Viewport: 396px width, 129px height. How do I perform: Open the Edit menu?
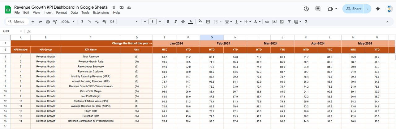point(26,12)
